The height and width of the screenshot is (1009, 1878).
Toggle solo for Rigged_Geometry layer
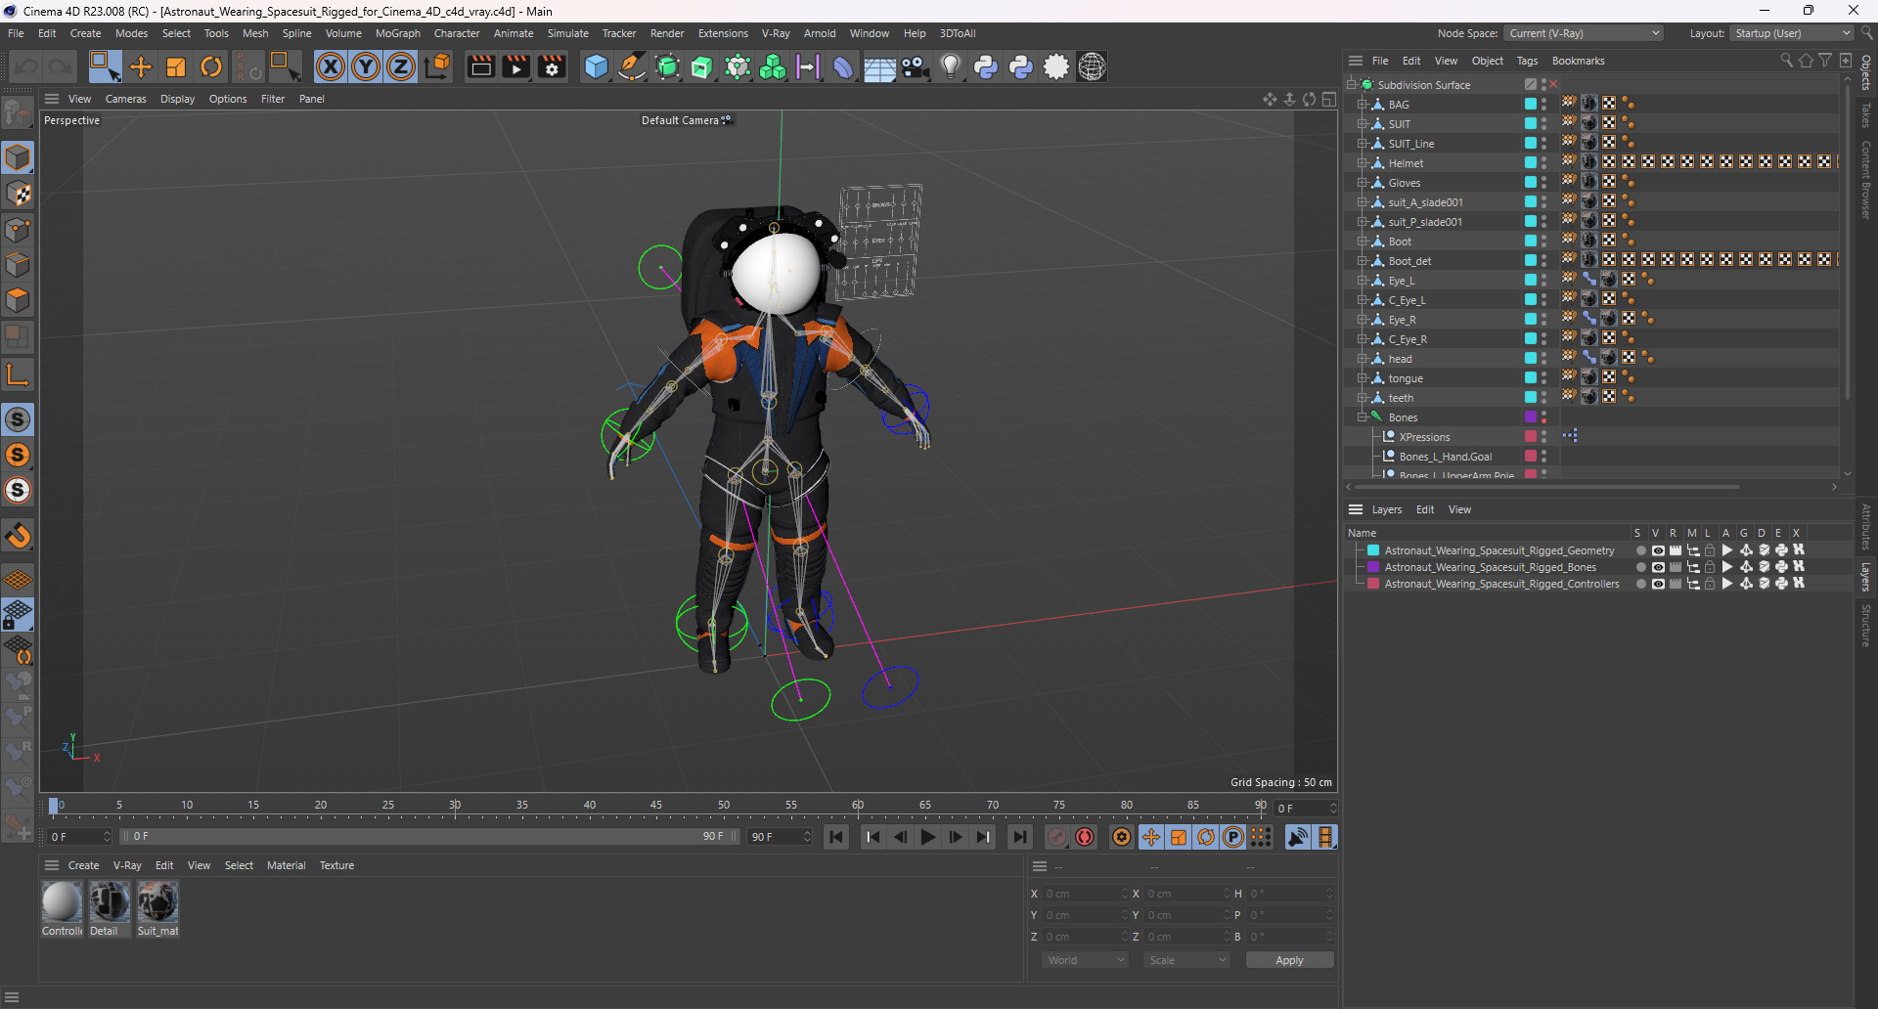click(1640, 550)
